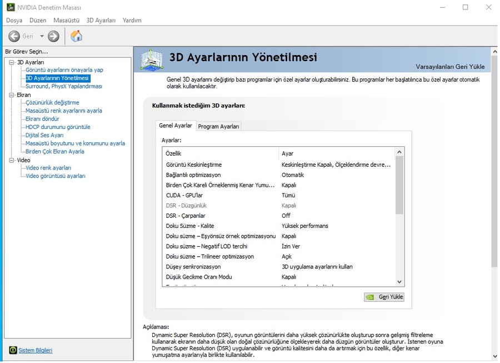
Task: Select the Düşük Gecikme Oranı Modu row
Action: (278, 277)
